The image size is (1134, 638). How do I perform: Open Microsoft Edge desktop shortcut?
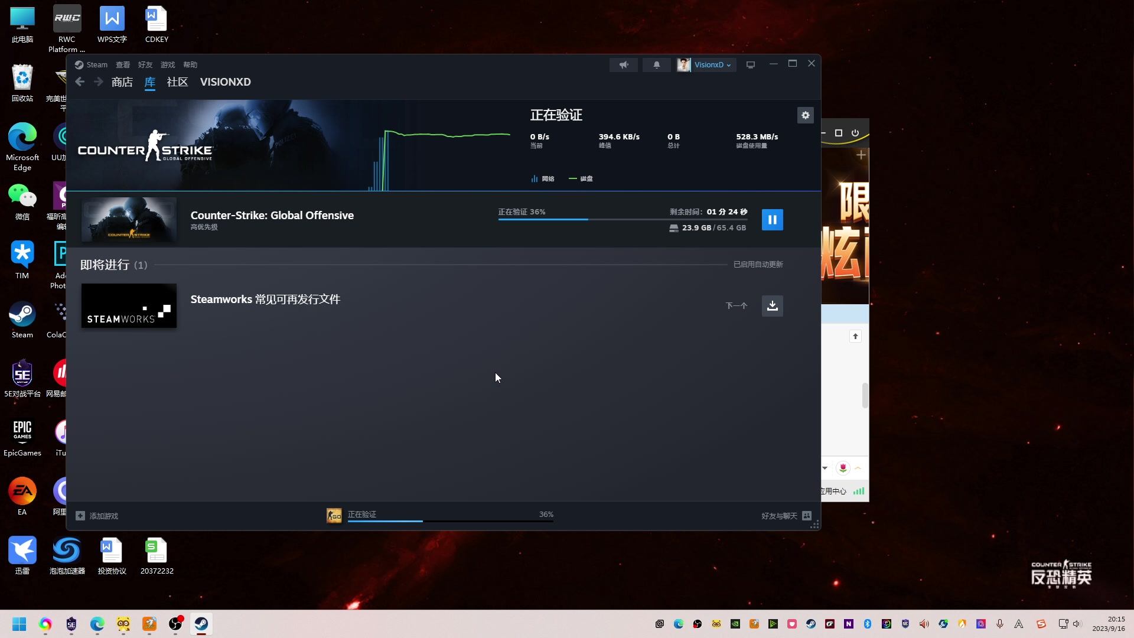(22, 147)
